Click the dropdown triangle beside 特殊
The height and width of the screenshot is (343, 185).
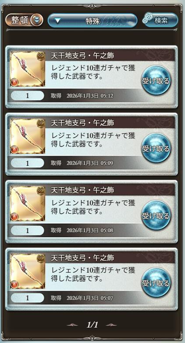[x=57, y=21]
